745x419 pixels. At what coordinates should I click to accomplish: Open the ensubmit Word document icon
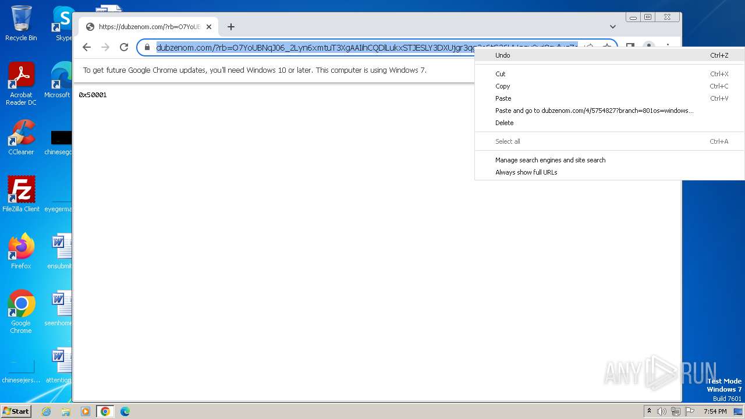[x=59, y=251]
